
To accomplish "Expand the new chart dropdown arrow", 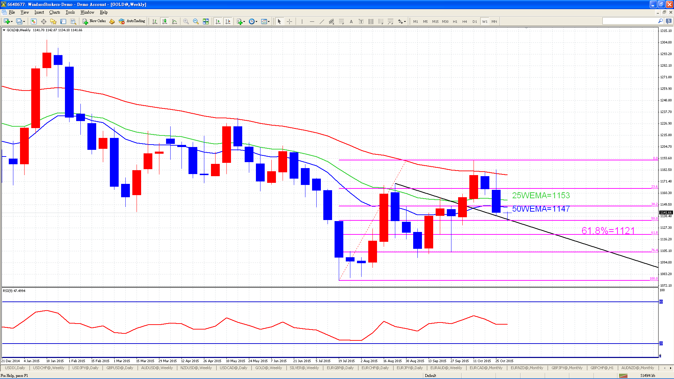I will coord(12,22).
